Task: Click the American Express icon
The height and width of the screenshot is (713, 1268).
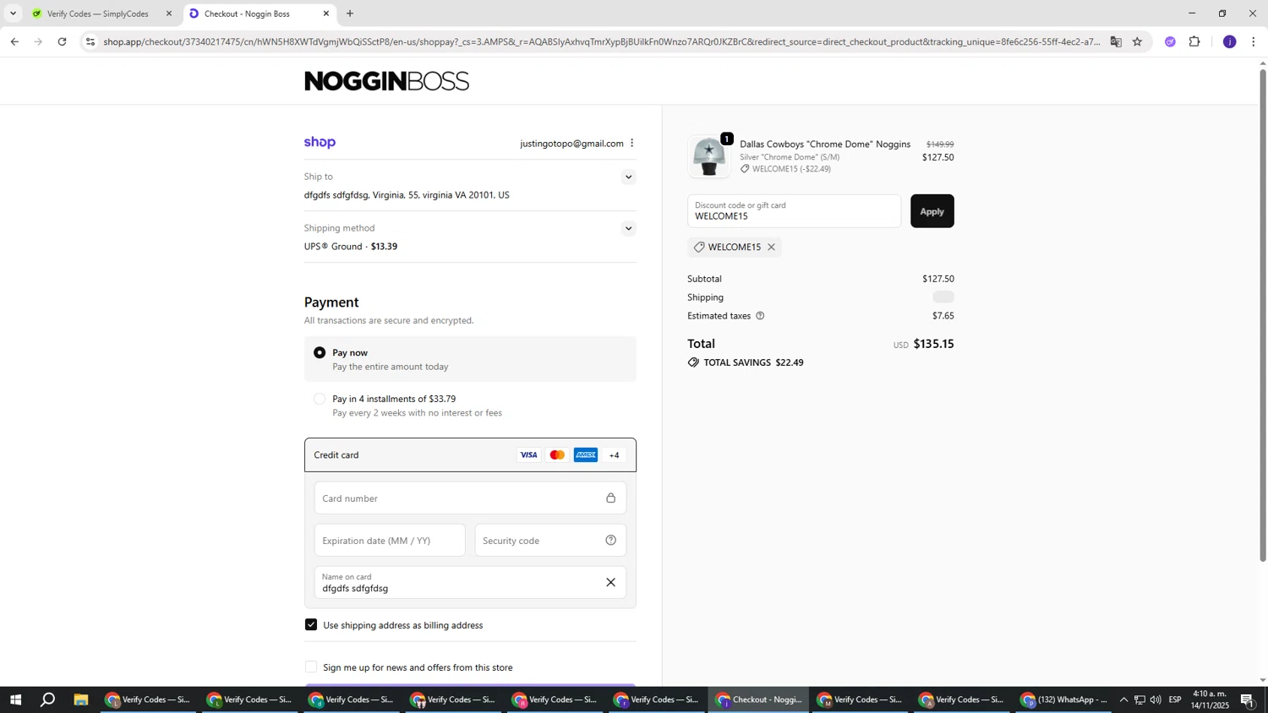Action: pos(586,455)
